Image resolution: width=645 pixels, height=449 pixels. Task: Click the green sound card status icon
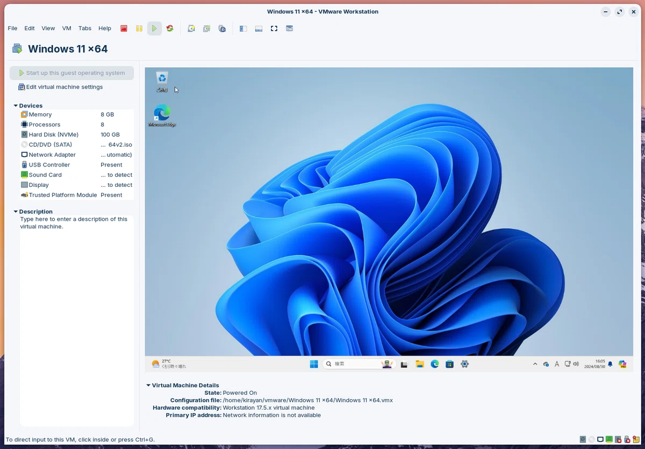(x=609, y=439)
